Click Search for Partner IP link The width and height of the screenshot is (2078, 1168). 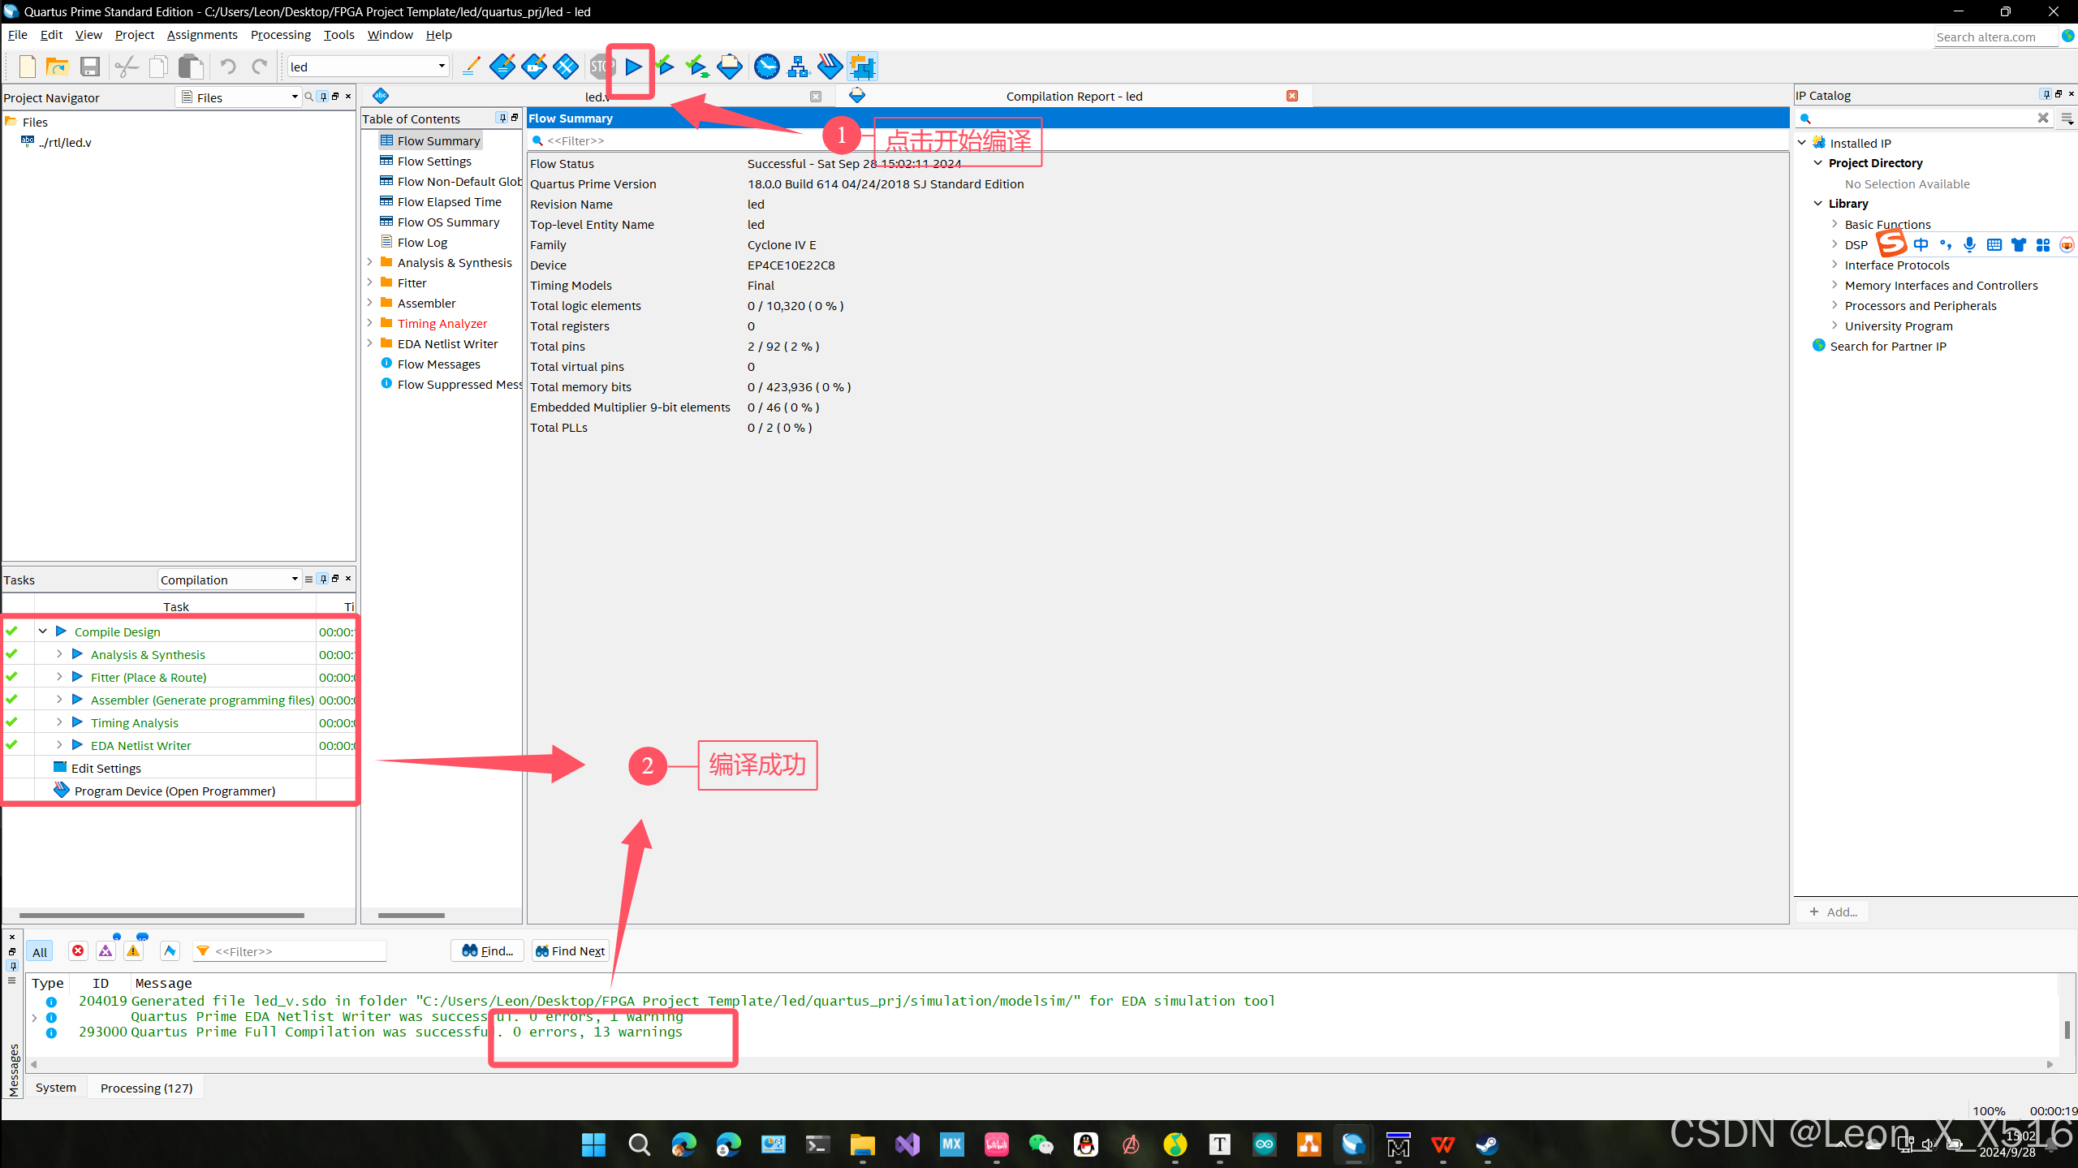coord(1887,346)
